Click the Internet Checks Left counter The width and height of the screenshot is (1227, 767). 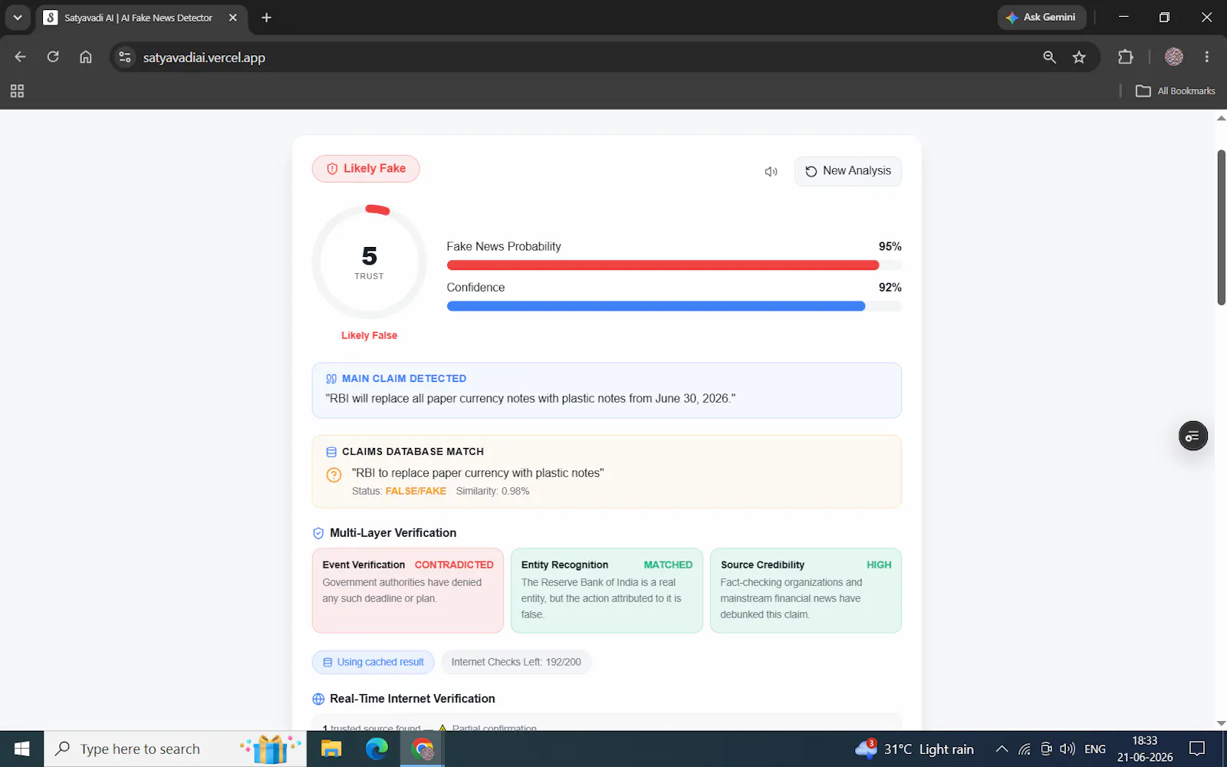[516, 662]
